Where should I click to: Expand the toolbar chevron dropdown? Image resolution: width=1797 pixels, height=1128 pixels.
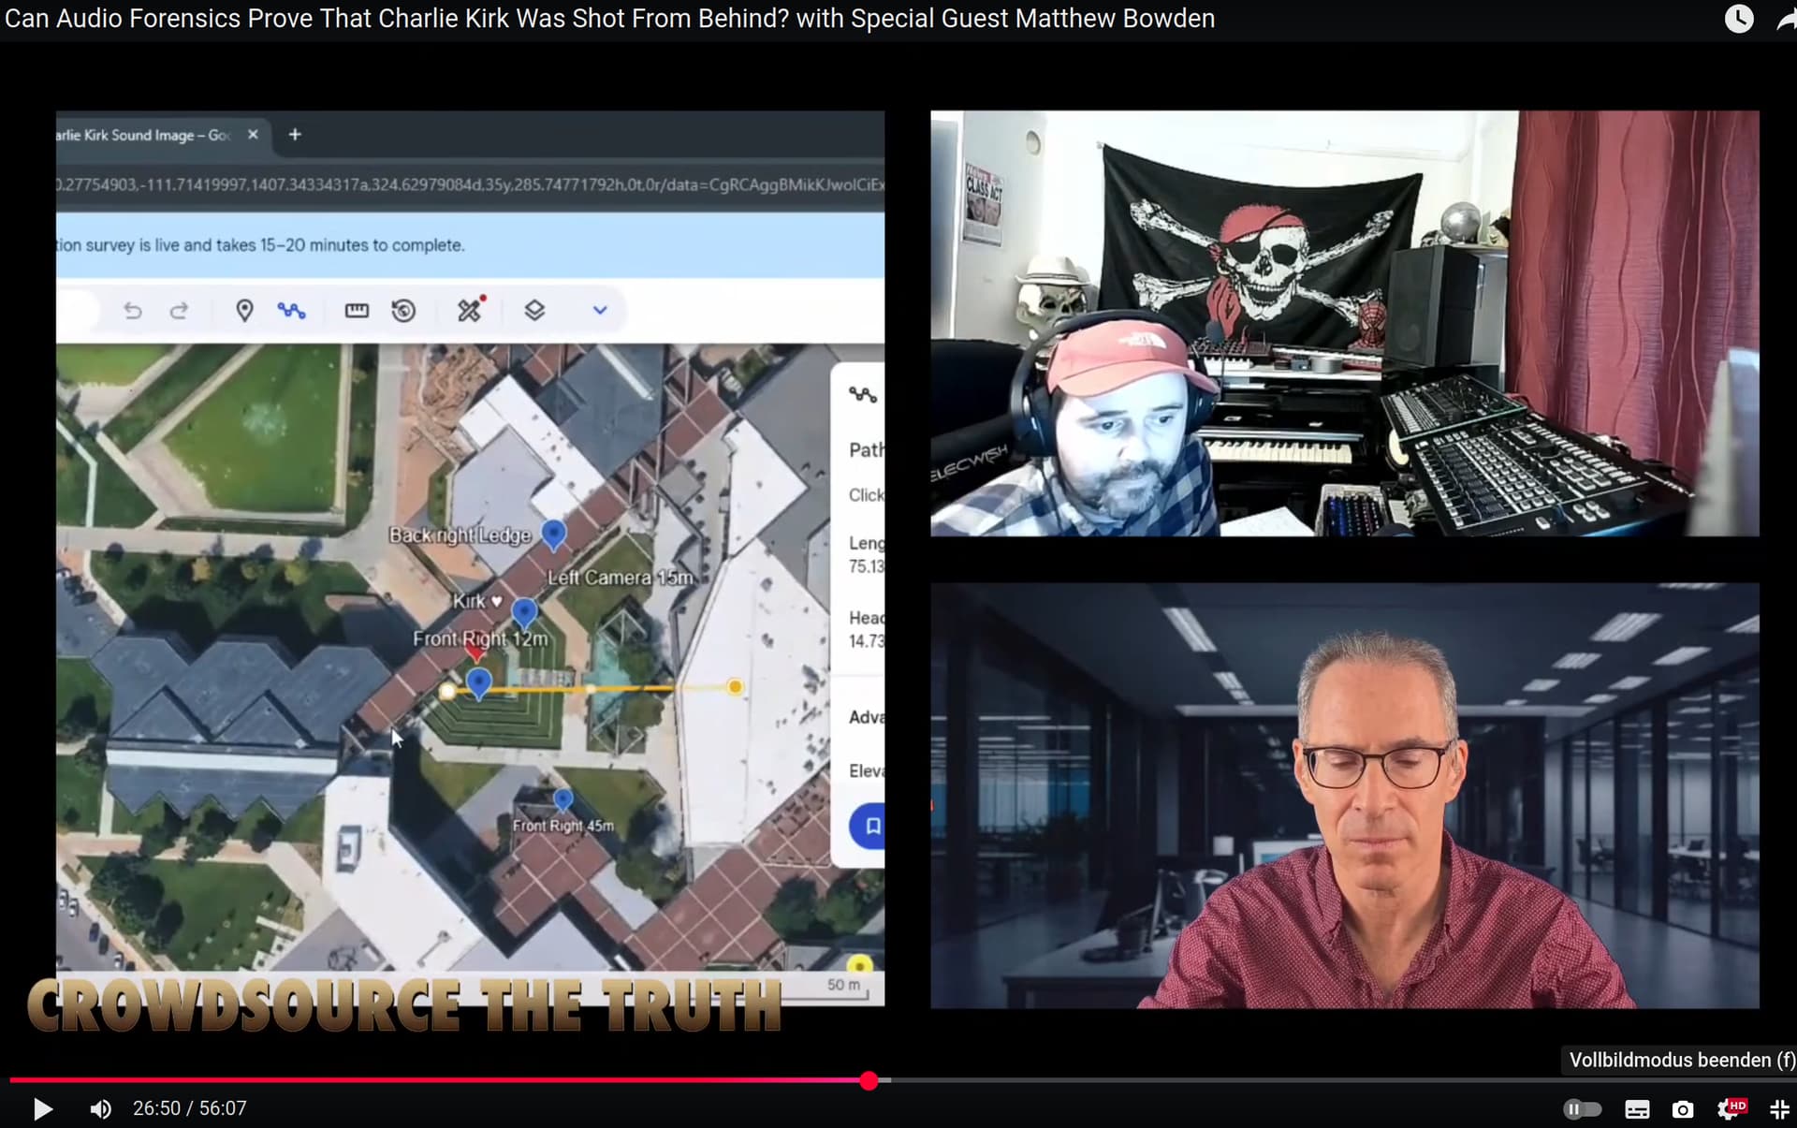[x=600, y=310]
